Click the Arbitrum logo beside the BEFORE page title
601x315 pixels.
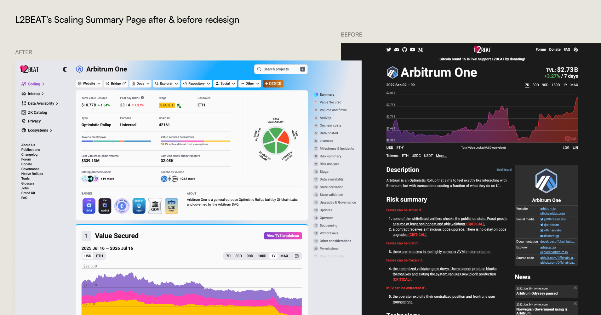392,72
